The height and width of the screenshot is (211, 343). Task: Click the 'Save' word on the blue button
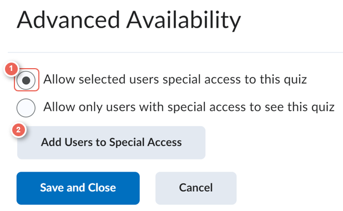pos(52,188)
